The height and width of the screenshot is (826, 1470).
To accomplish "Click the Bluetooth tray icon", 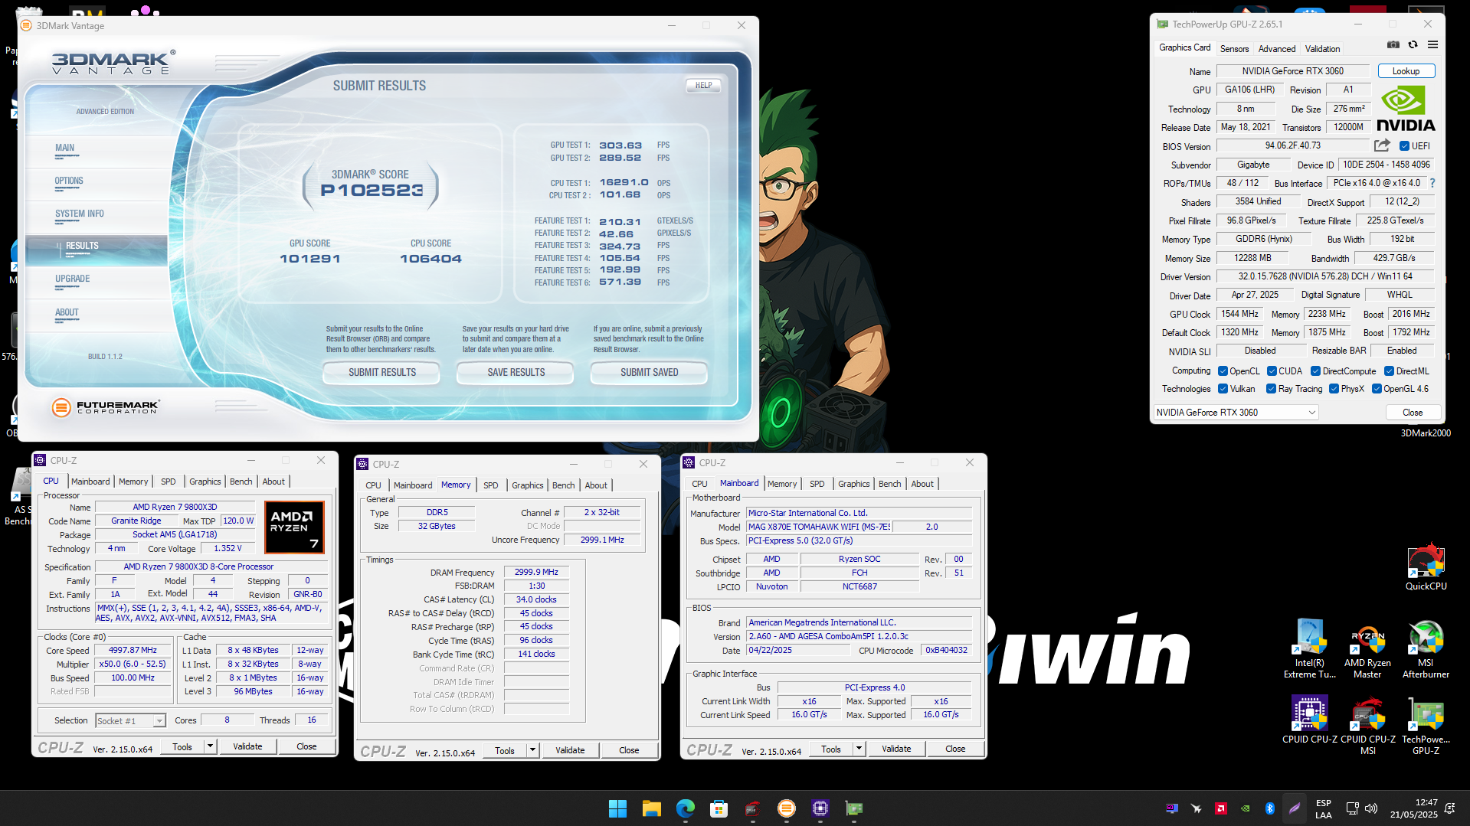I will click(1269, 808).
